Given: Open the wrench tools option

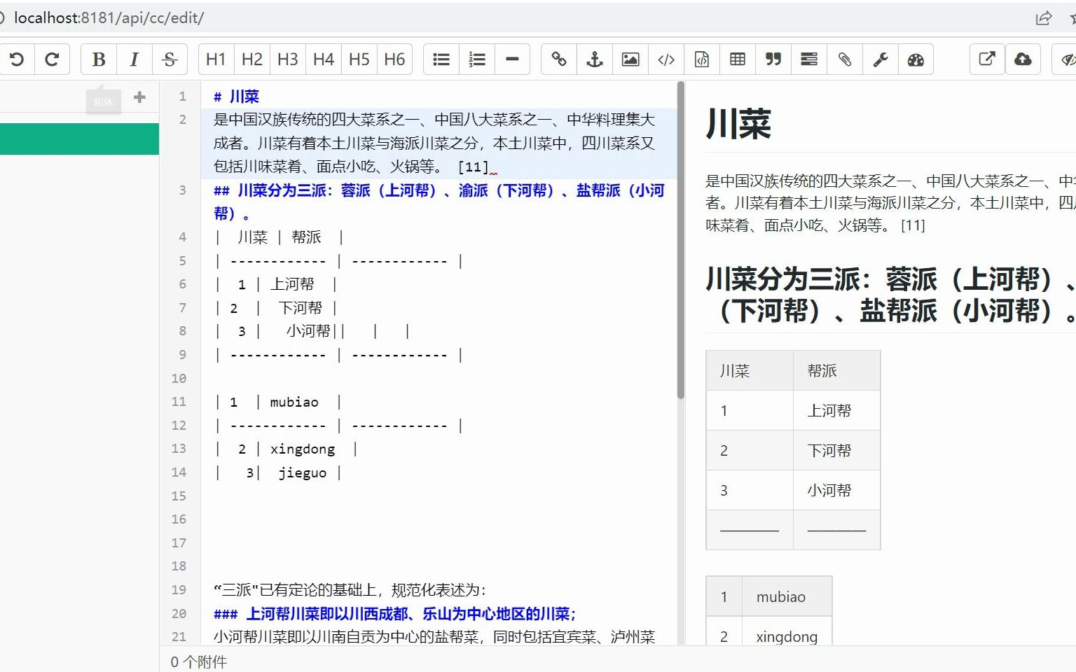Looking at the screenshot, I should tap(881, 59).
